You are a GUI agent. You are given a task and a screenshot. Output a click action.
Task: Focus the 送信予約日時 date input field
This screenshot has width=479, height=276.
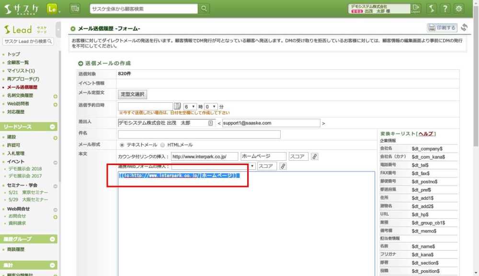(146, 106)
